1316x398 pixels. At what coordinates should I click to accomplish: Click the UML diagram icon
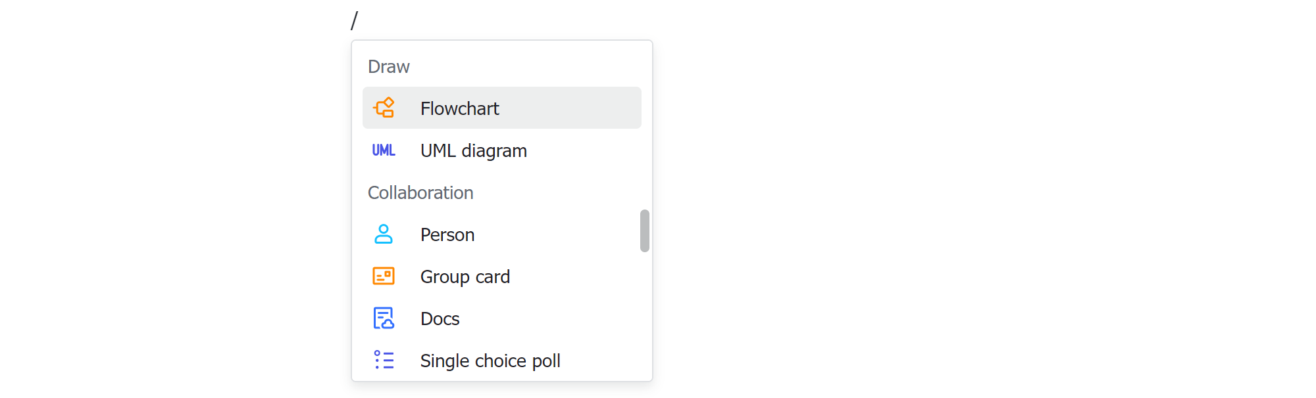point(384,150)
